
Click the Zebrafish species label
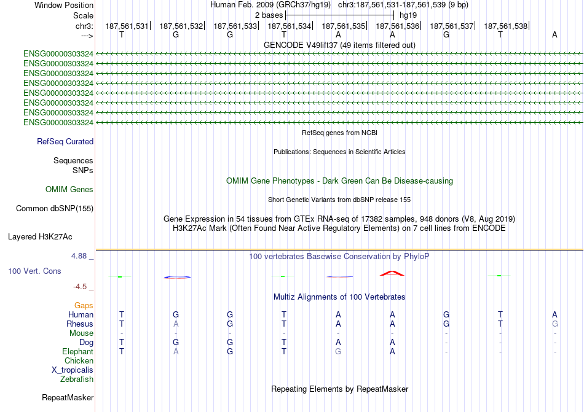click(77, 379)
